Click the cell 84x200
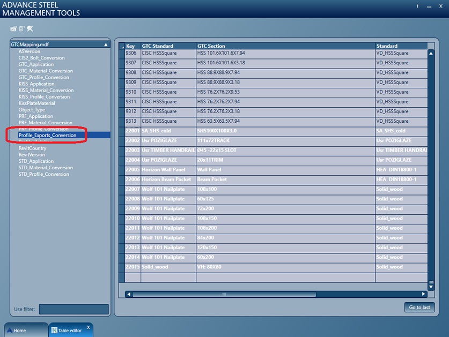The image size is (449, 337). 285,238
